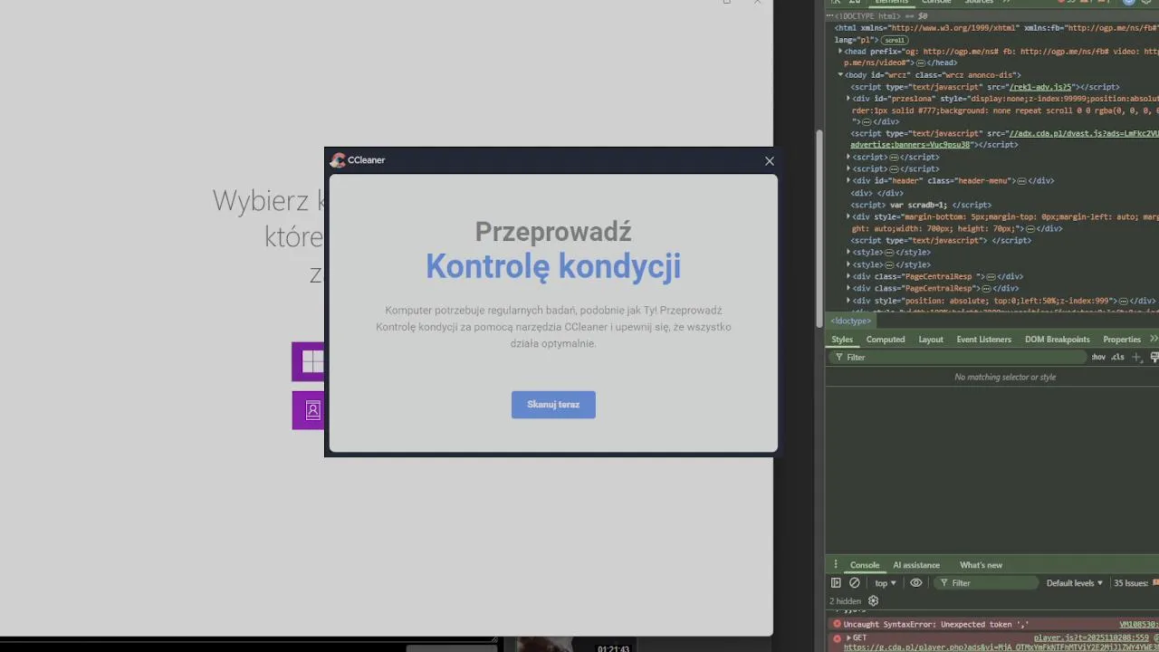Expand the last PageCentralResp div node
This screenshot has height=652, width=1159.
click(x=848, y=289)
